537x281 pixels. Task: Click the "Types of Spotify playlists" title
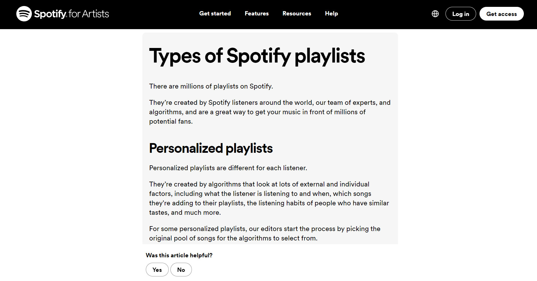click(257, 56)
